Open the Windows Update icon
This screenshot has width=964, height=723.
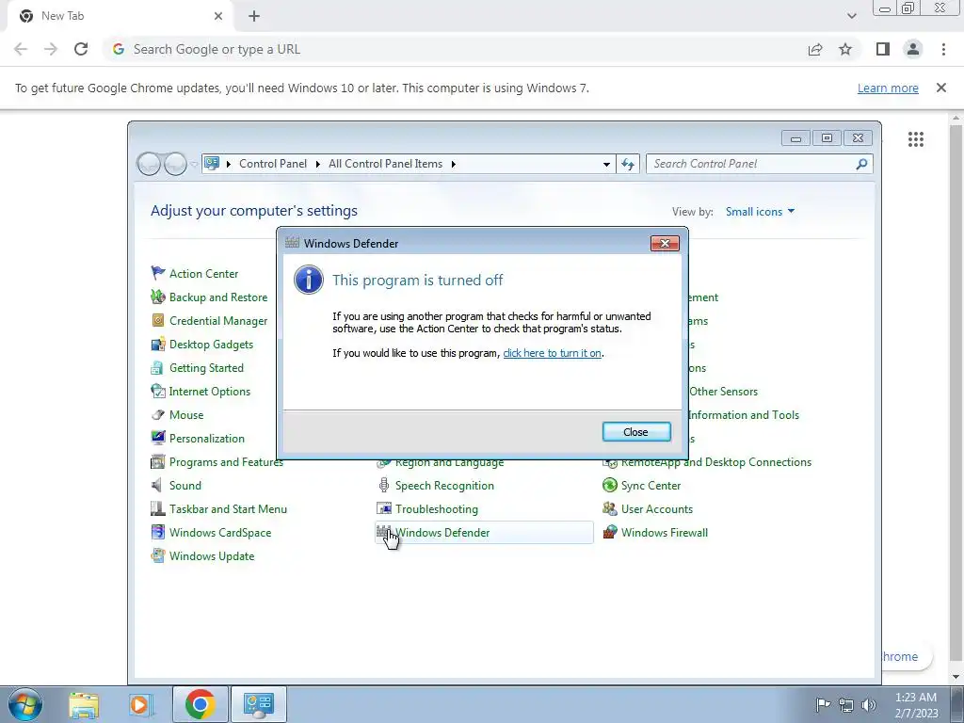(x=158, y=555)
